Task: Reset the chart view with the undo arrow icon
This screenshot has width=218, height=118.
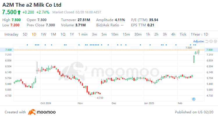Action: coord(207,41)
